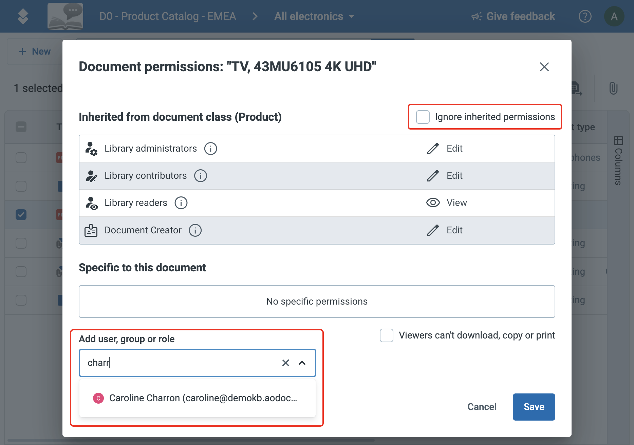Click the No specific permissions box
Viewport: 634px width, 445px height.
point(317,302)
